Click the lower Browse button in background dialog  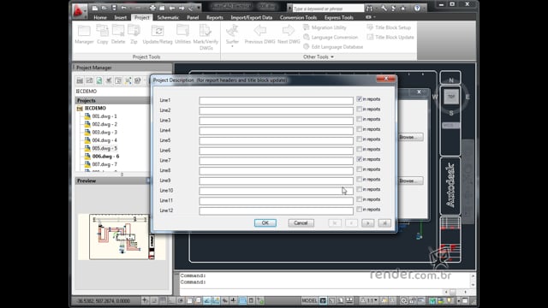coord(410,181)
